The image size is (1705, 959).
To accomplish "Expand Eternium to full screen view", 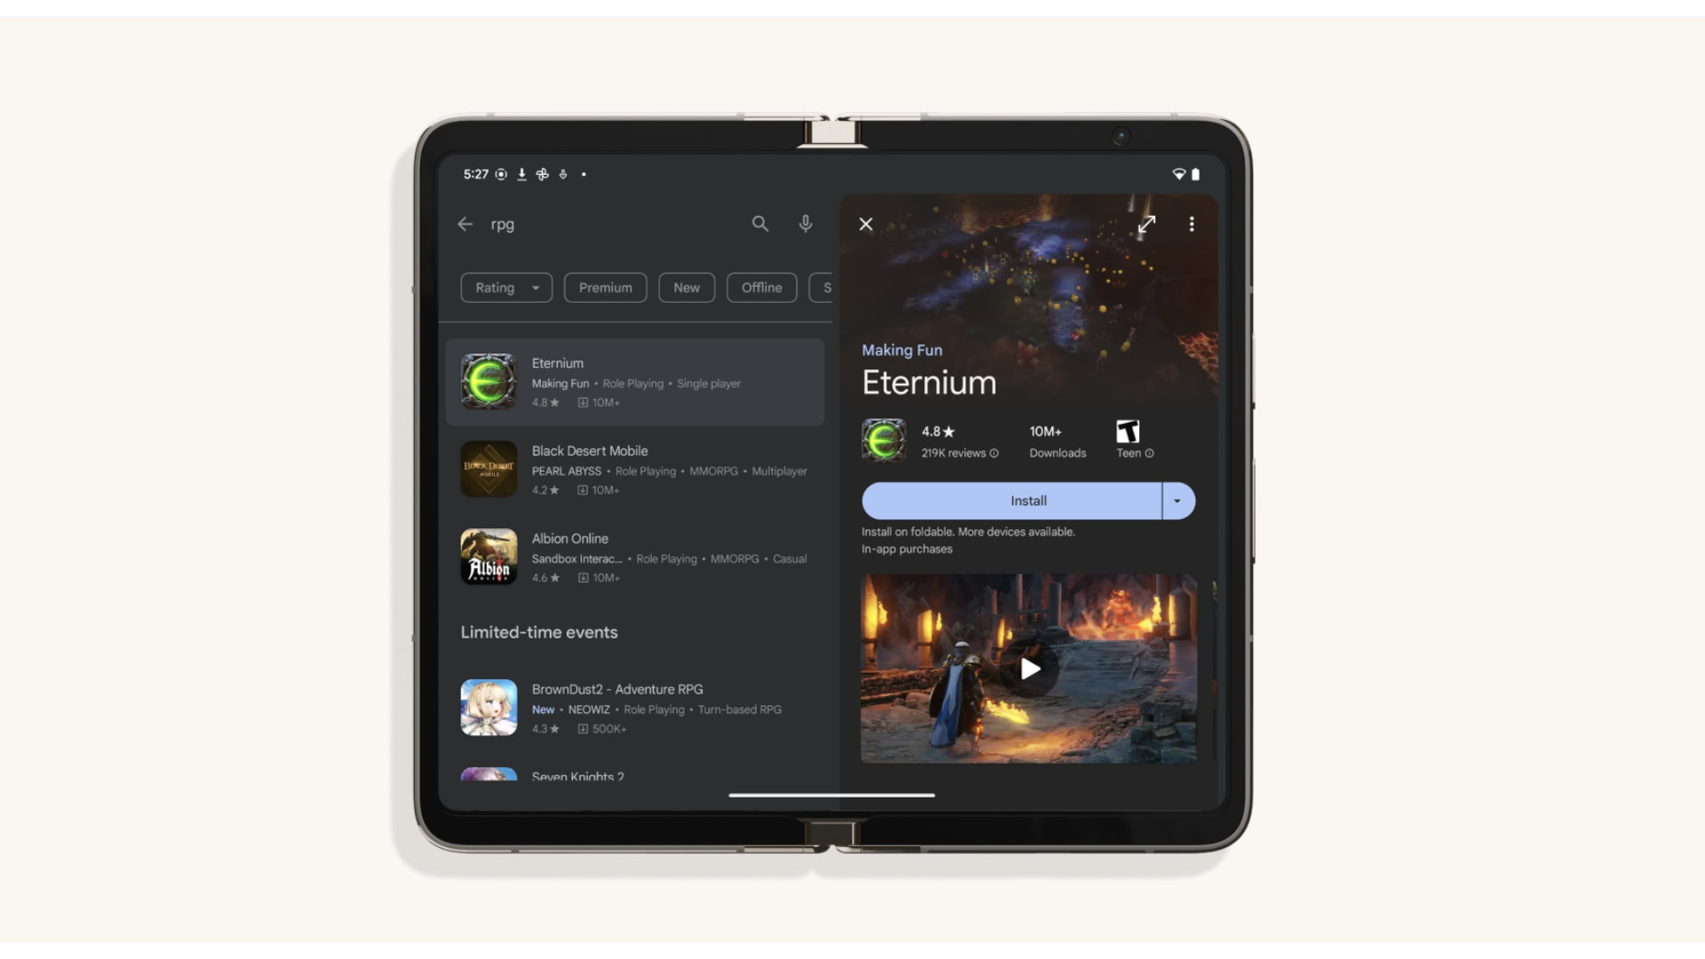I will click(x=1146, y=224).
